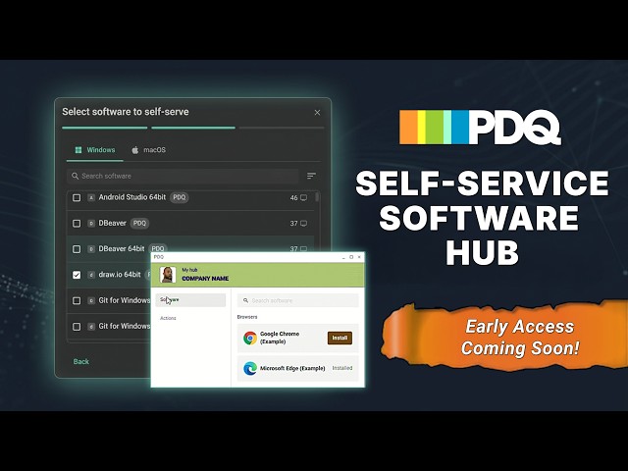Switch to the Windows tab

click(95, 150)
